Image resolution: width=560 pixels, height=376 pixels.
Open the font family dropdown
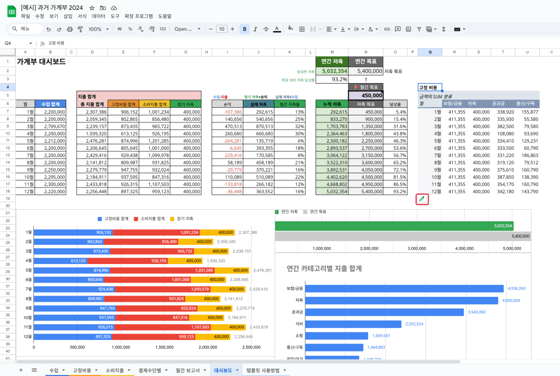point(188,29)
